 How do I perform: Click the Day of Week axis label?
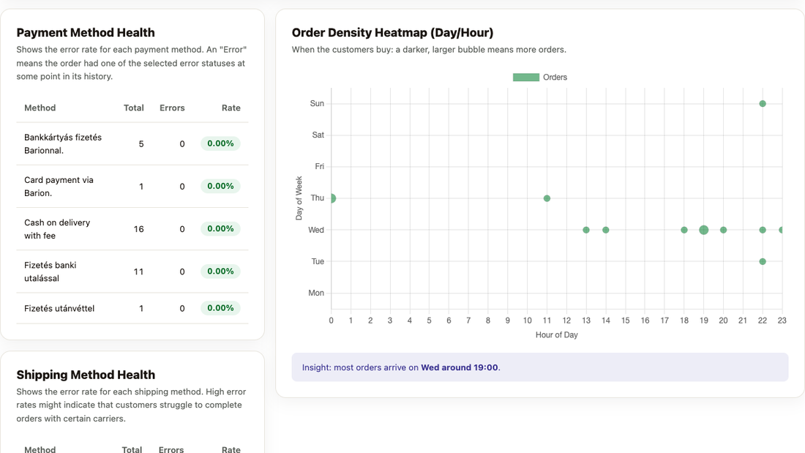tap(299, 198)
